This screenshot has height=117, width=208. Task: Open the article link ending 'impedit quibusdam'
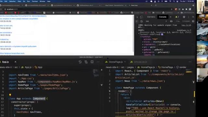point(18,46)
